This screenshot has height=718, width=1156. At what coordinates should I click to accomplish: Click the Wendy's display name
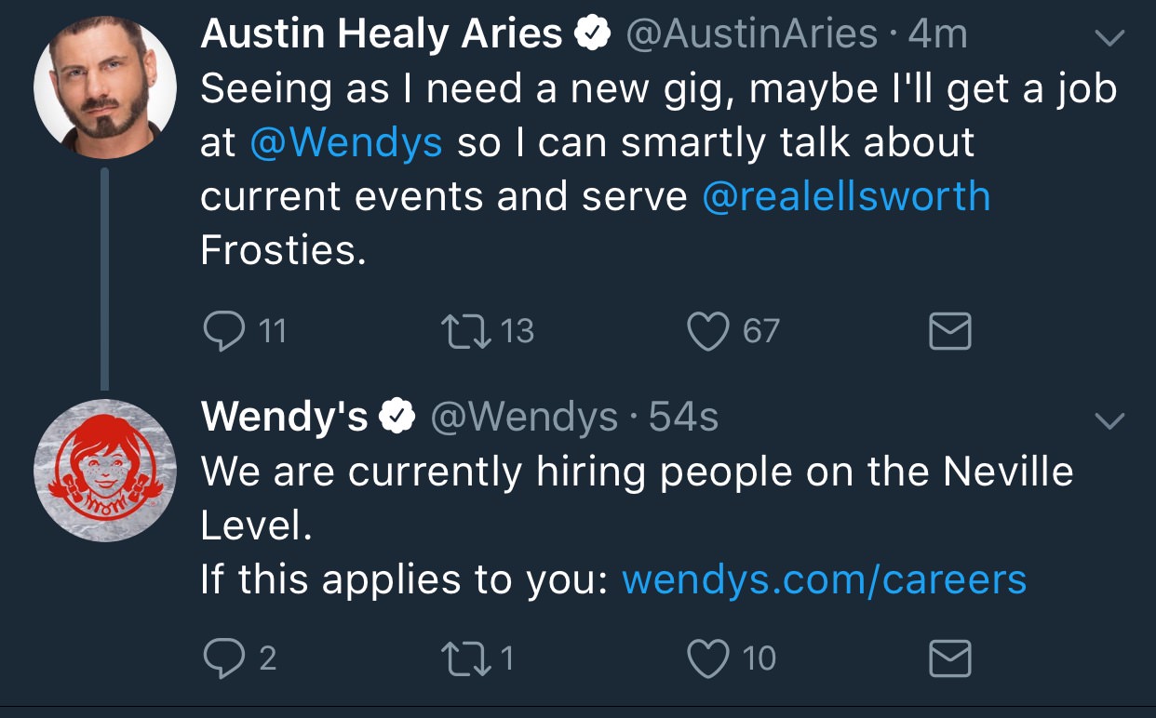(284, 418)
